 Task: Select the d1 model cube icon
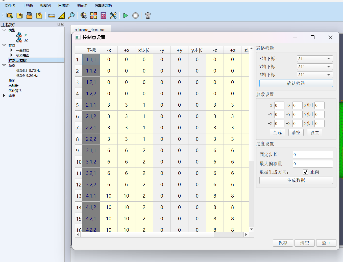point(19,35)
